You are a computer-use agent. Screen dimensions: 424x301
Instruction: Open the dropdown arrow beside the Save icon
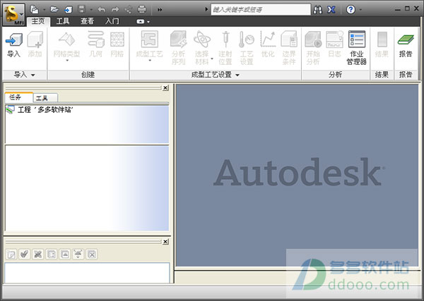coord(91,10)
